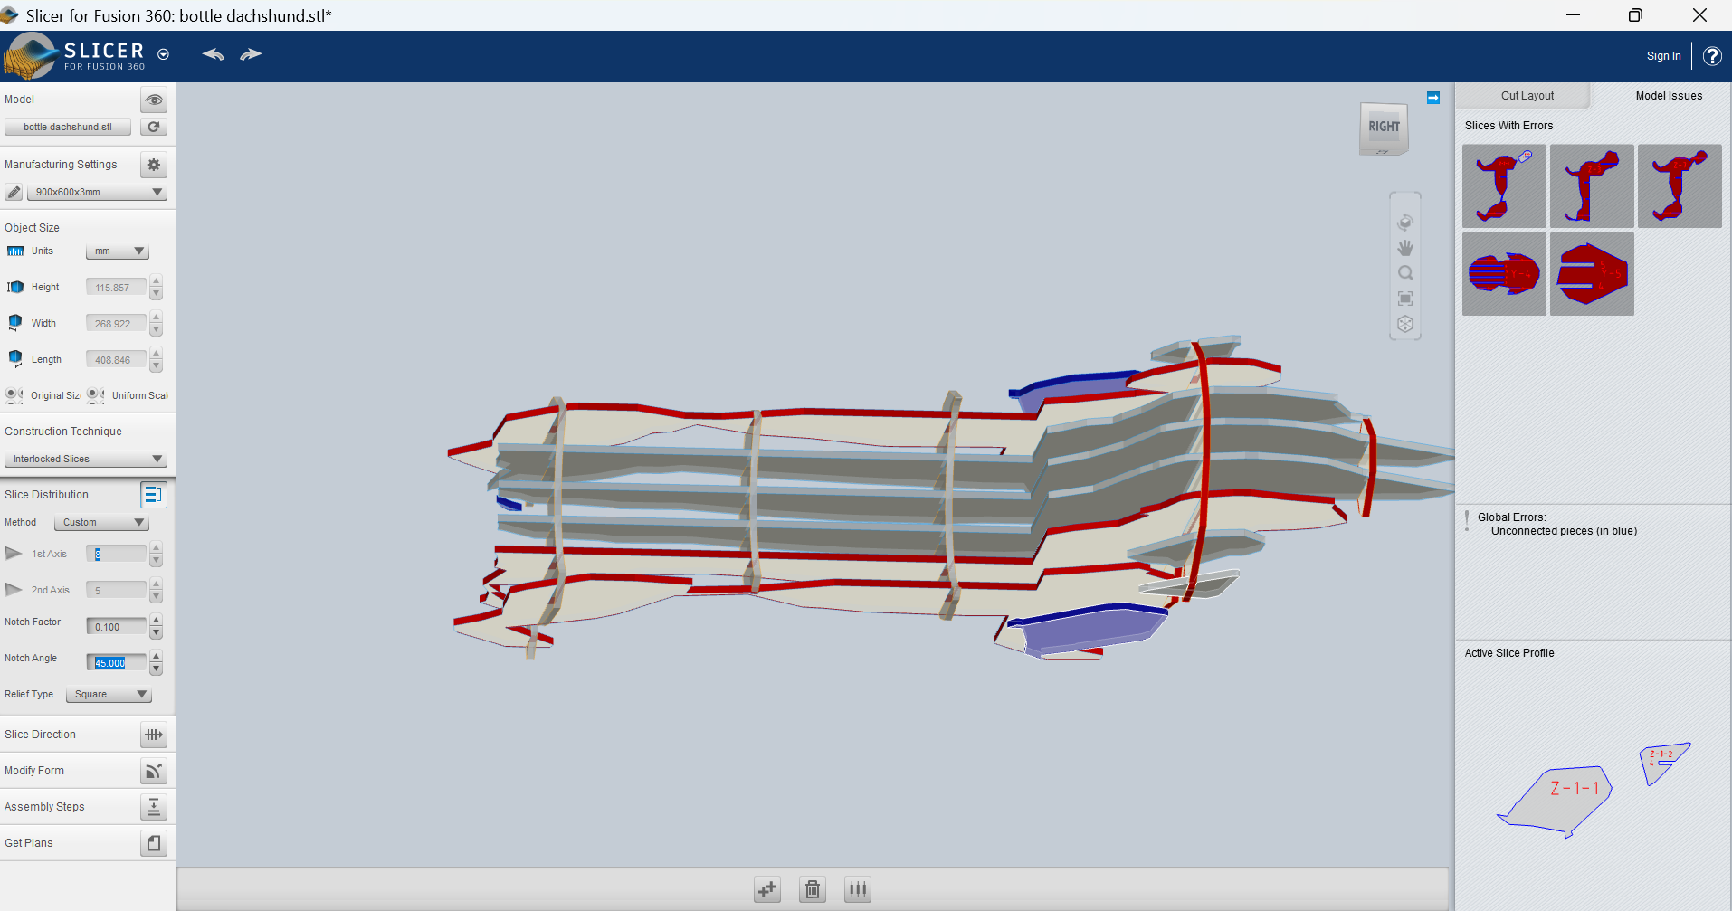Viewport: 1732px width, 911px height.
Task: Click the trash delete slice icon
Action: click(x=813, y=889)
